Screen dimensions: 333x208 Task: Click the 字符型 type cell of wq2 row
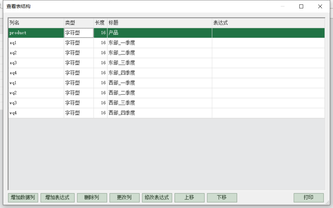coord(79,93)
